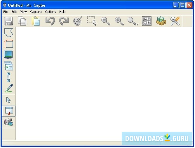Maximize the Mr. Captor window
Image resolution: width=195 pixels, height=148 pixels.
(x=182, y=5)
